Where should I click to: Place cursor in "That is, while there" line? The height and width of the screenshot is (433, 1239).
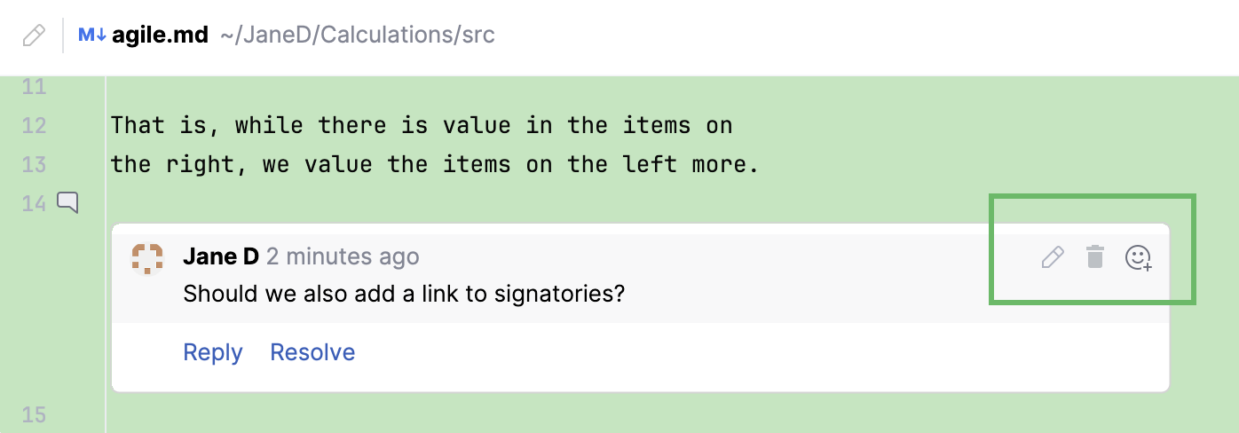click(422, 126)
